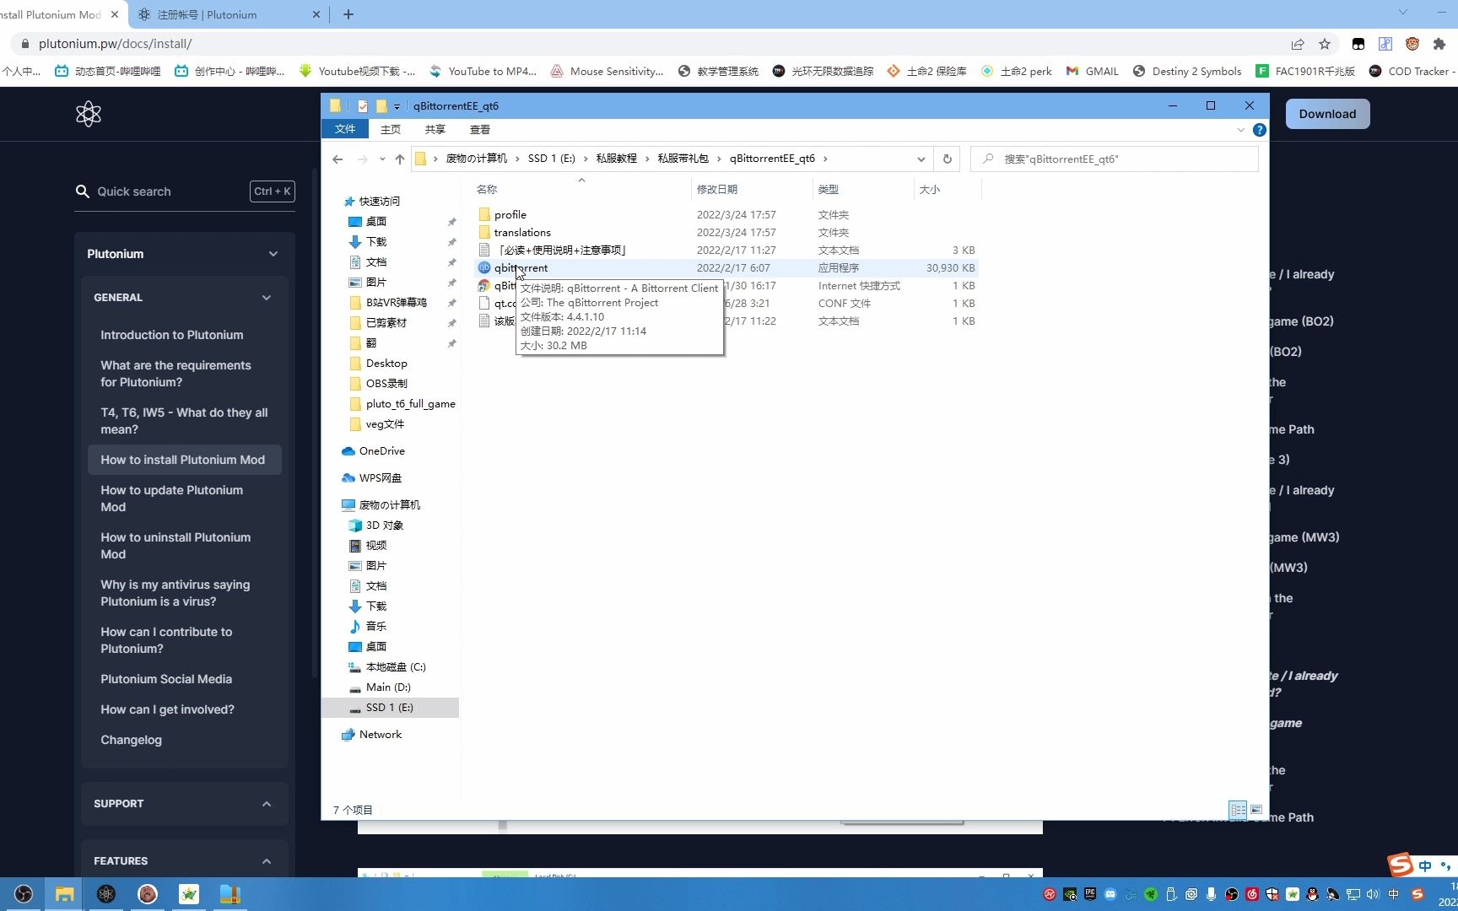The image size is (1458, 911).
Task: Click the Explorer search box
Action: click(x=1114, y=159)
